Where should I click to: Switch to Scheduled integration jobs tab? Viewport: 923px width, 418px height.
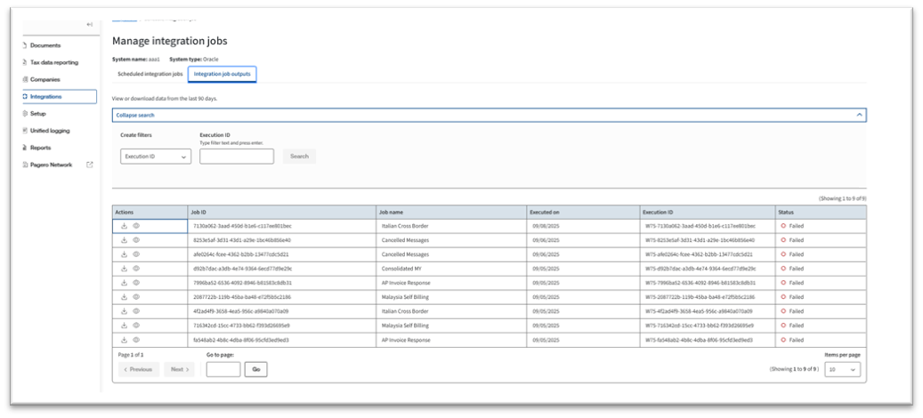click(150, 74)
